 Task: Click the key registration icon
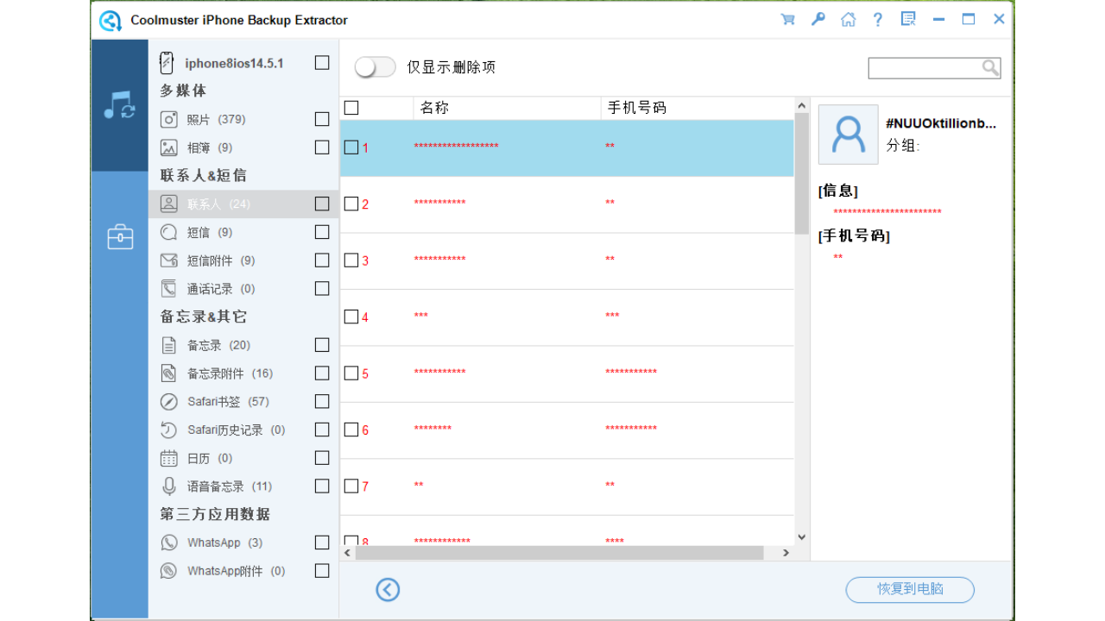[818, 18]
